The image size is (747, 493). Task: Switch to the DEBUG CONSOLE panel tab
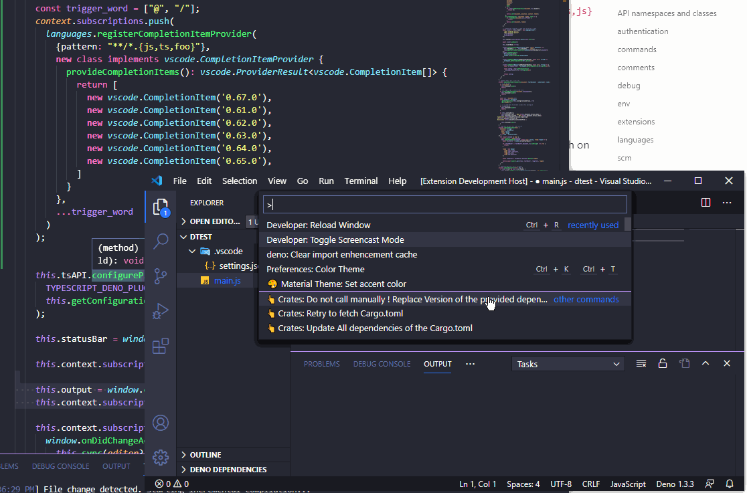[x=382, y=364]
